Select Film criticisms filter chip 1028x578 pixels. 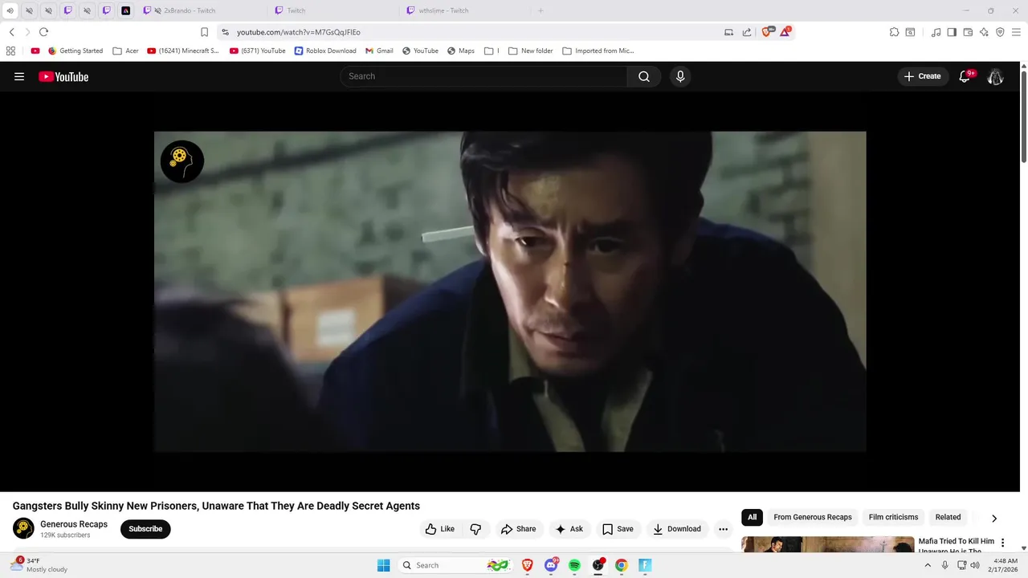[893, 518]
